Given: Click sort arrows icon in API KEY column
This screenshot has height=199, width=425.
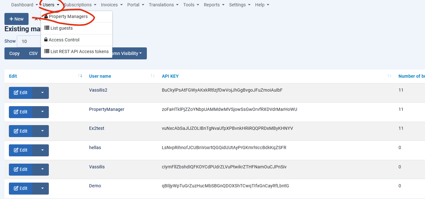Looking at the screenshot, I should click(389, 76).
